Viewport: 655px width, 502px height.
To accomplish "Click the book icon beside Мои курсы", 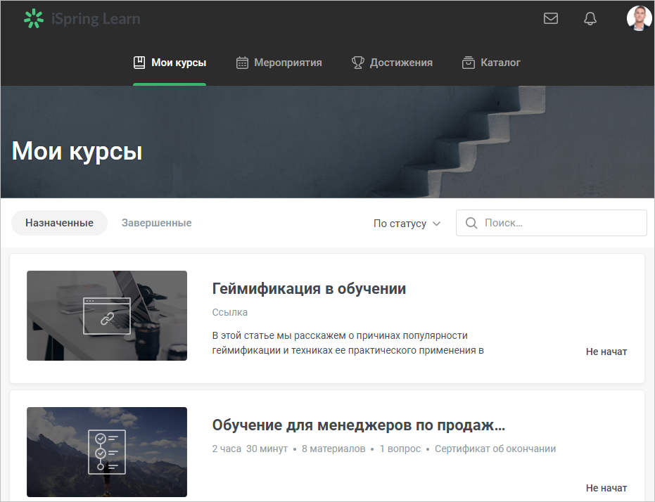I will [139, 63].
